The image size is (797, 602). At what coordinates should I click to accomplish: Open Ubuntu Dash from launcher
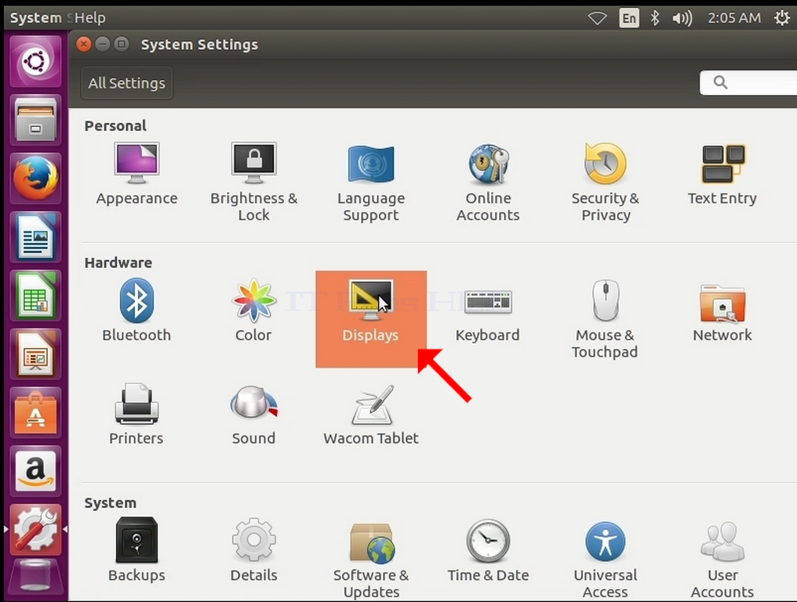[35, 61]
